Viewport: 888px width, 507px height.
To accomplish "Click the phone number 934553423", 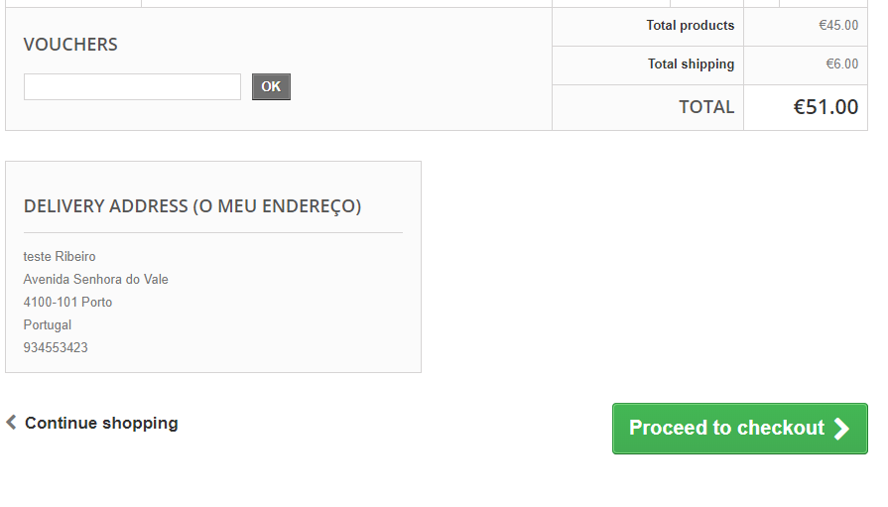I will tap(56, 348).
